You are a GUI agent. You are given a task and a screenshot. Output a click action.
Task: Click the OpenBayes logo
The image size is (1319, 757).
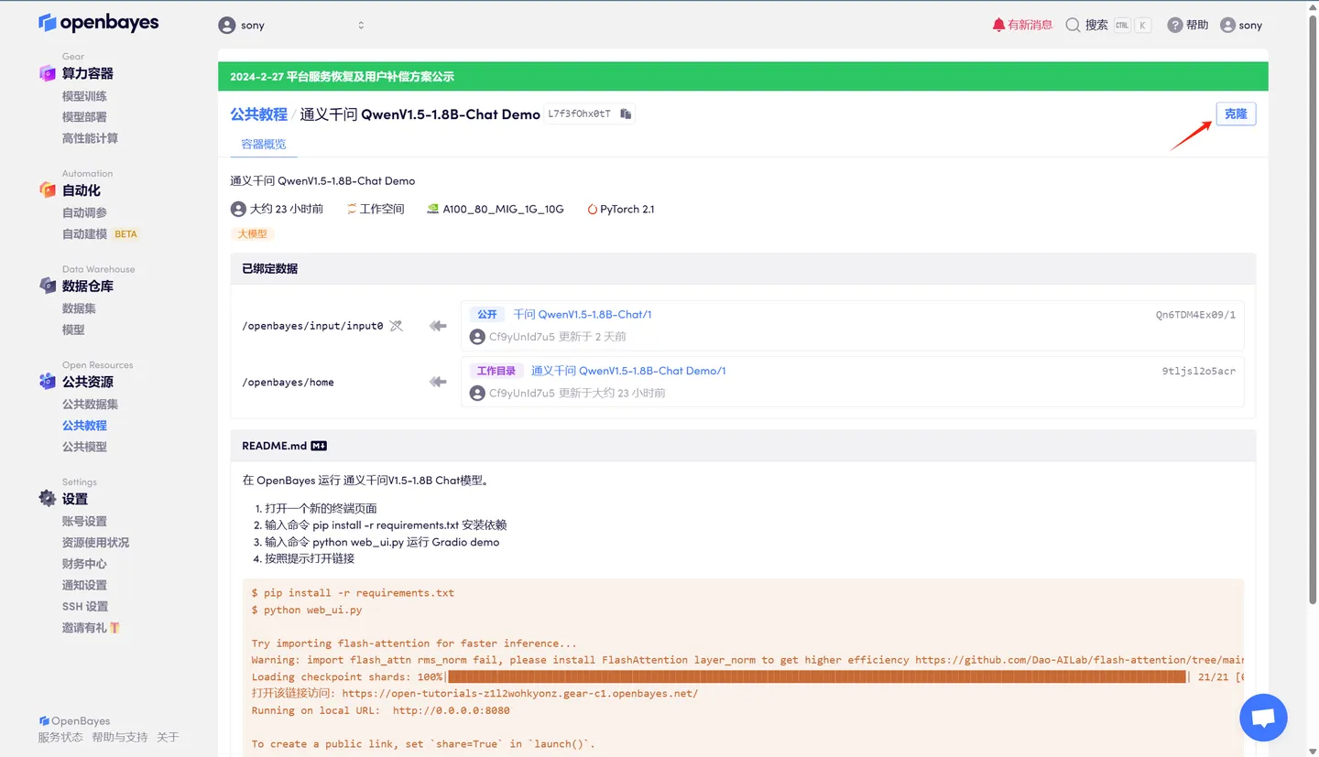(x=98, y=22)
